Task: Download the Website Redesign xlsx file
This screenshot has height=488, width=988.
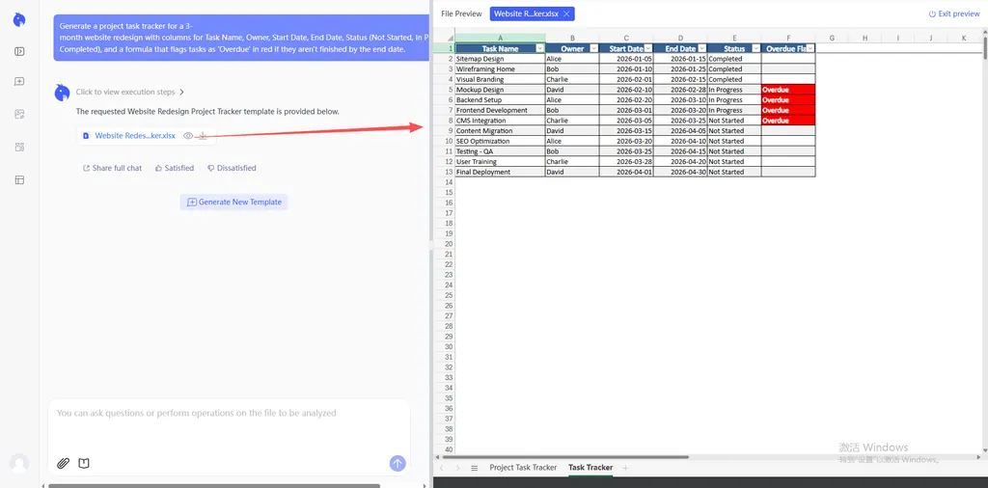Action: click(203, 135)
